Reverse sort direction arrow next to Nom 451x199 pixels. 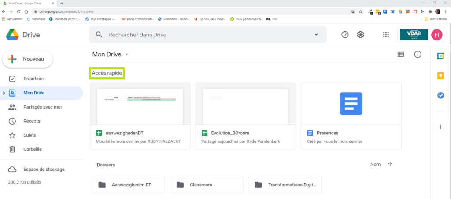390,164
